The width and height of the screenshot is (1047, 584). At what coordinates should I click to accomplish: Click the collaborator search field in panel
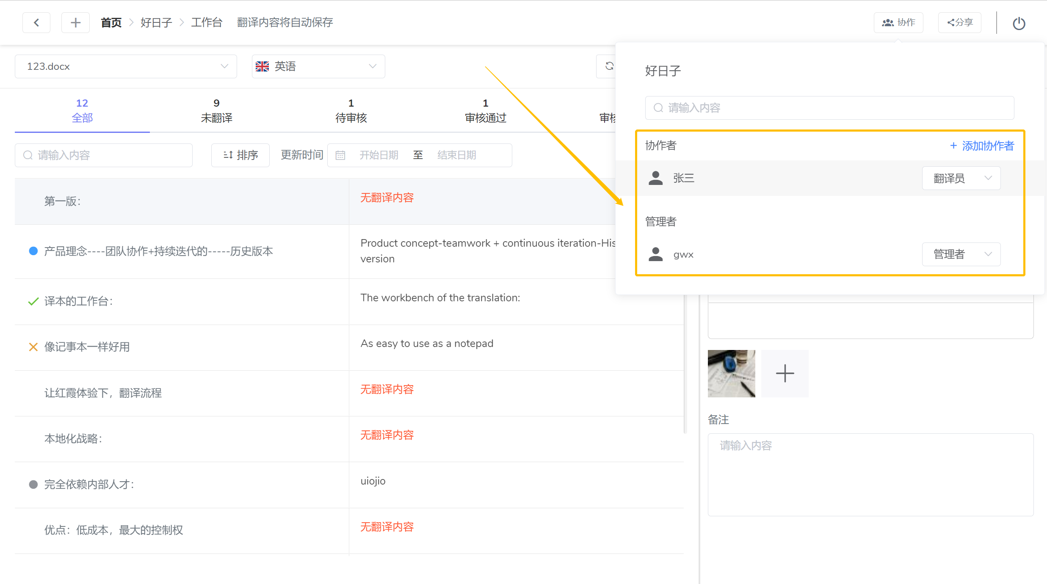point(829,108)
